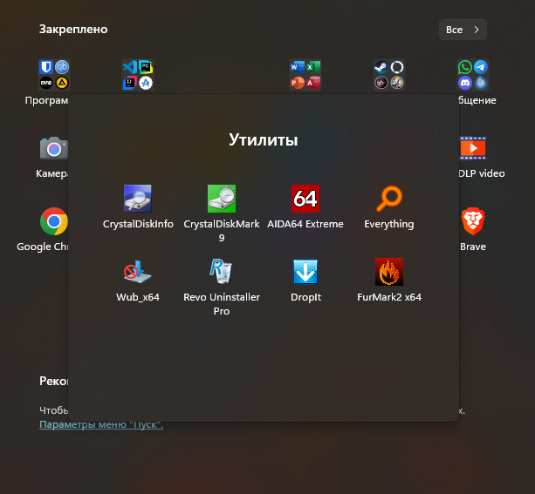535x494 pixels.
Task: Open the Office folder with Word and Excel
Action: click(305, 75)
